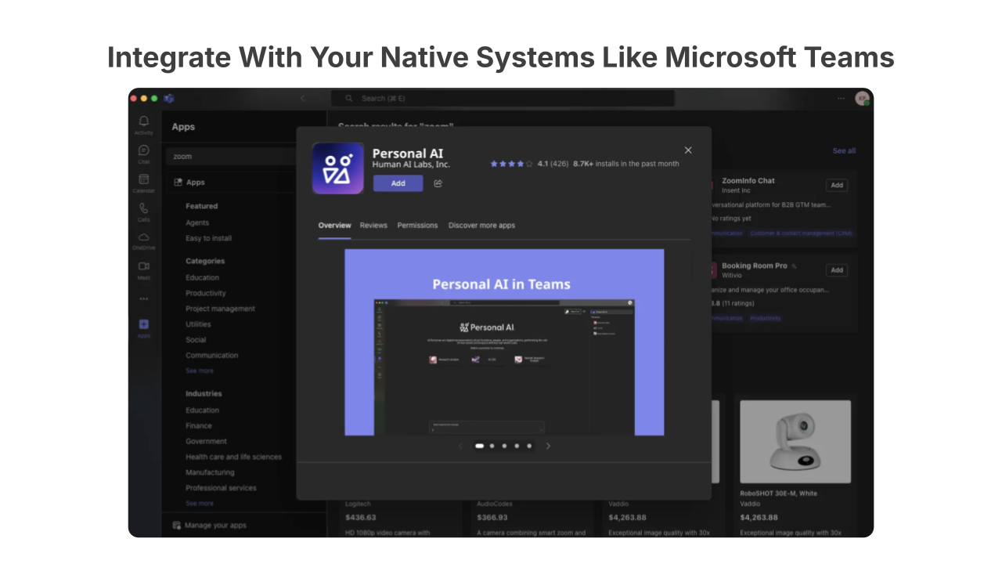
Task: Select the third carousel dot indicator
Action: [x=504, y=446]
